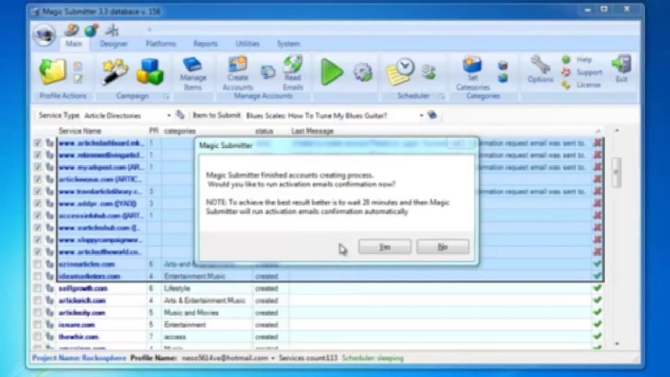The height and width of the screenshot is (377, 670).
Task: Switch to the Main ribbon tab
Action: click(74, 44)
